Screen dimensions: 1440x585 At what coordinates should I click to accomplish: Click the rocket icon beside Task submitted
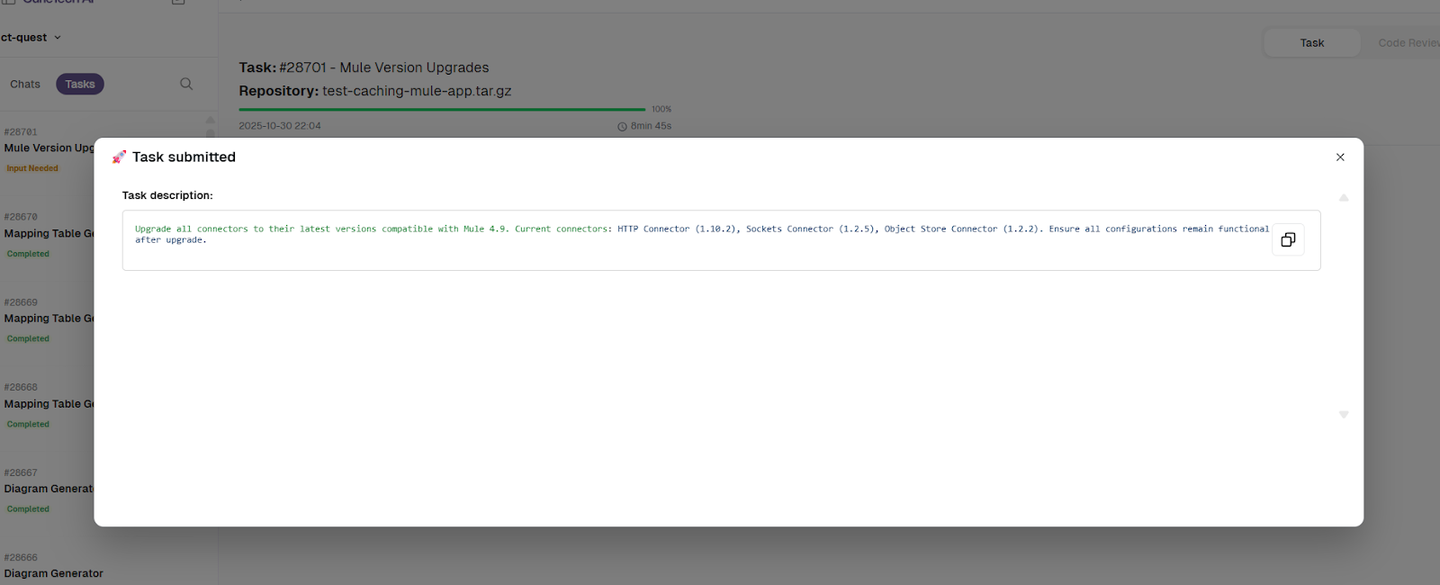click(119, 157)
